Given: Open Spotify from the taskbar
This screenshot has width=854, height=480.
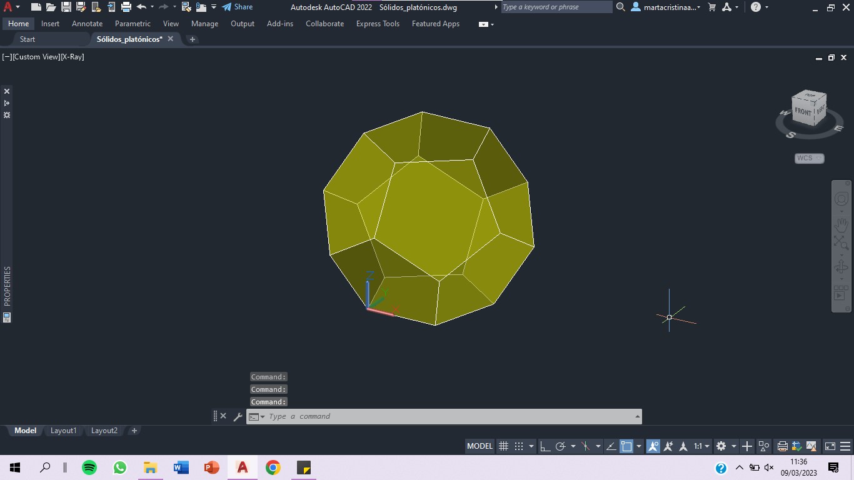Looking at the screenshot, I should 89,467.
